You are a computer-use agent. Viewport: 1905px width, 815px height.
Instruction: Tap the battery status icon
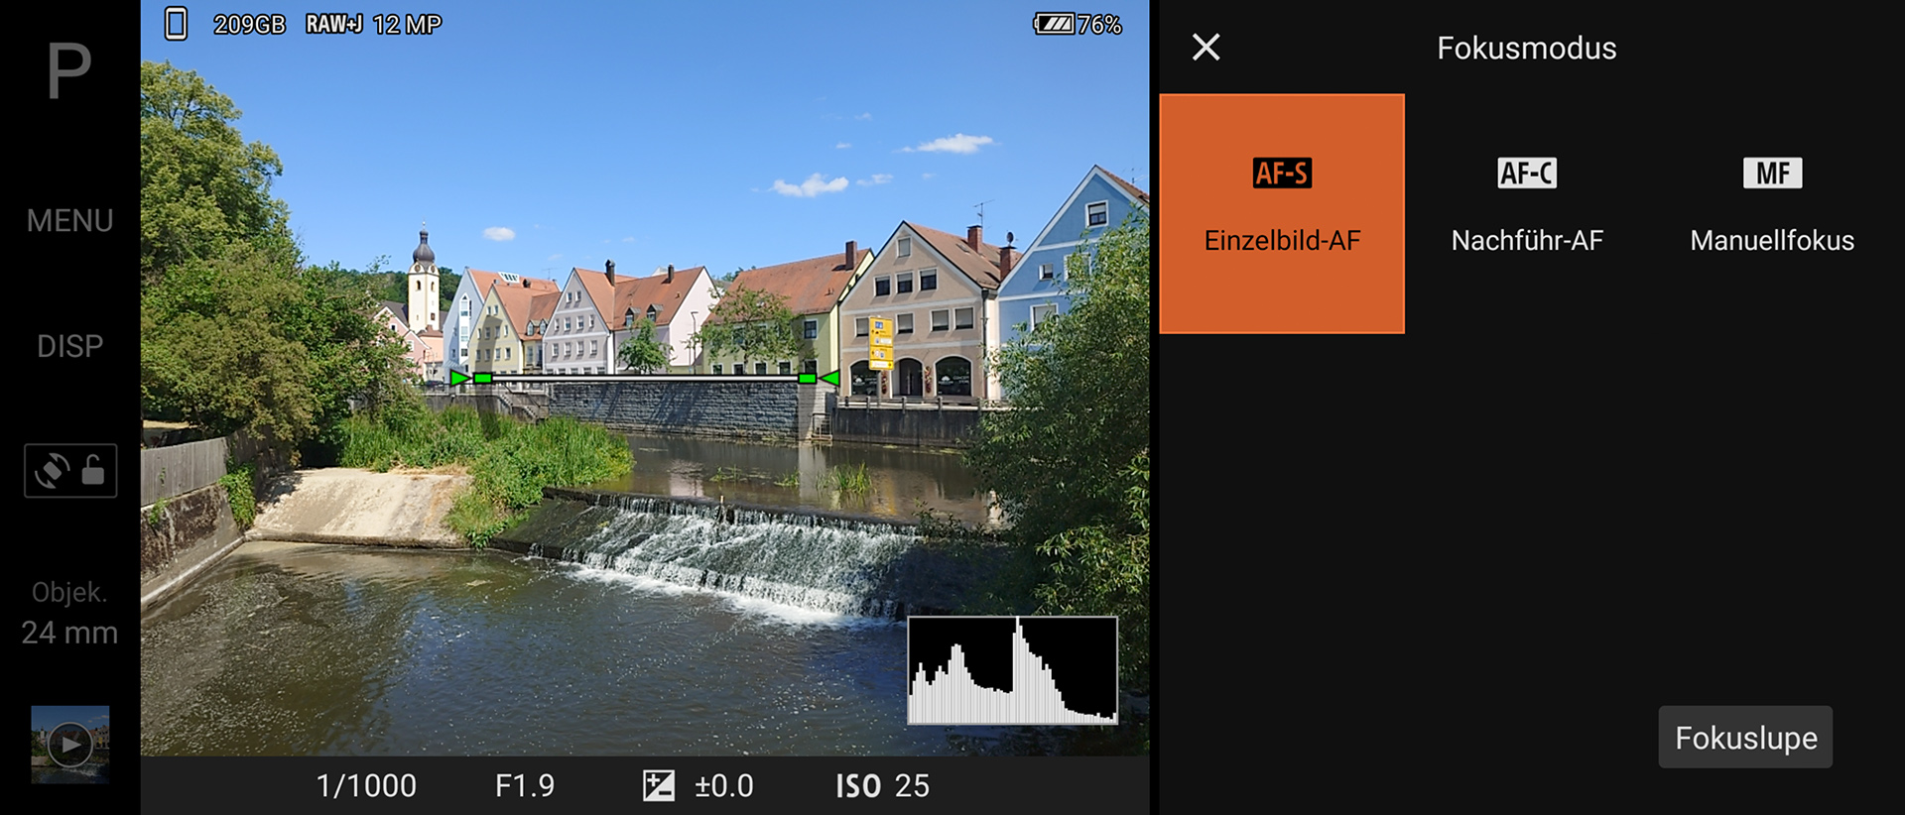[x=1054, y=24]
